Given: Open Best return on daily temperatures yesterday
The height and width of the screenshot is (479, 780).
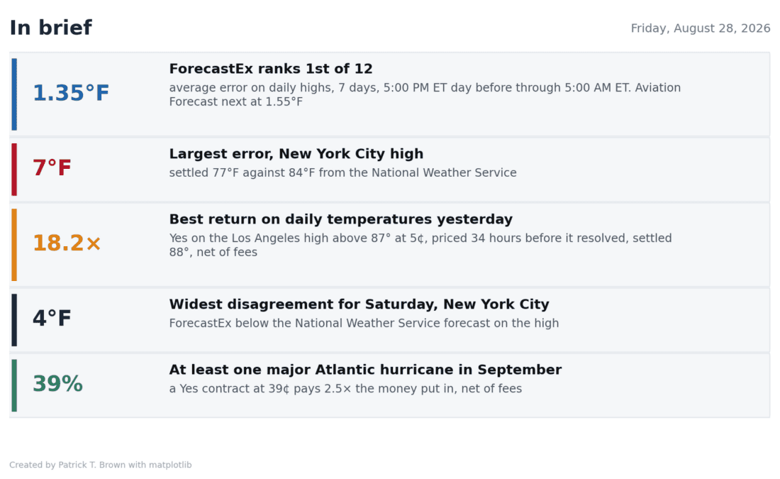Looking at the screenshot, I should tap(341, 219).
